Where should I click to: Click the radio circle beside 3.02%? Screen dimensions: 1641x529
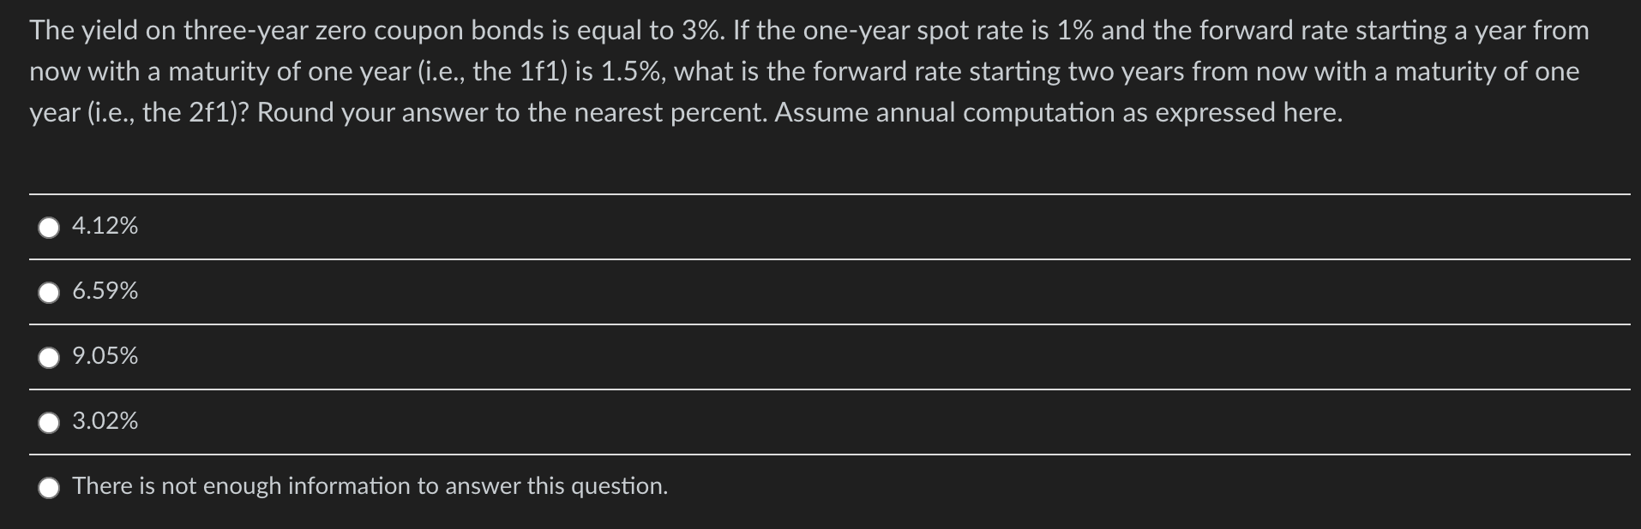tap(49, 422)
